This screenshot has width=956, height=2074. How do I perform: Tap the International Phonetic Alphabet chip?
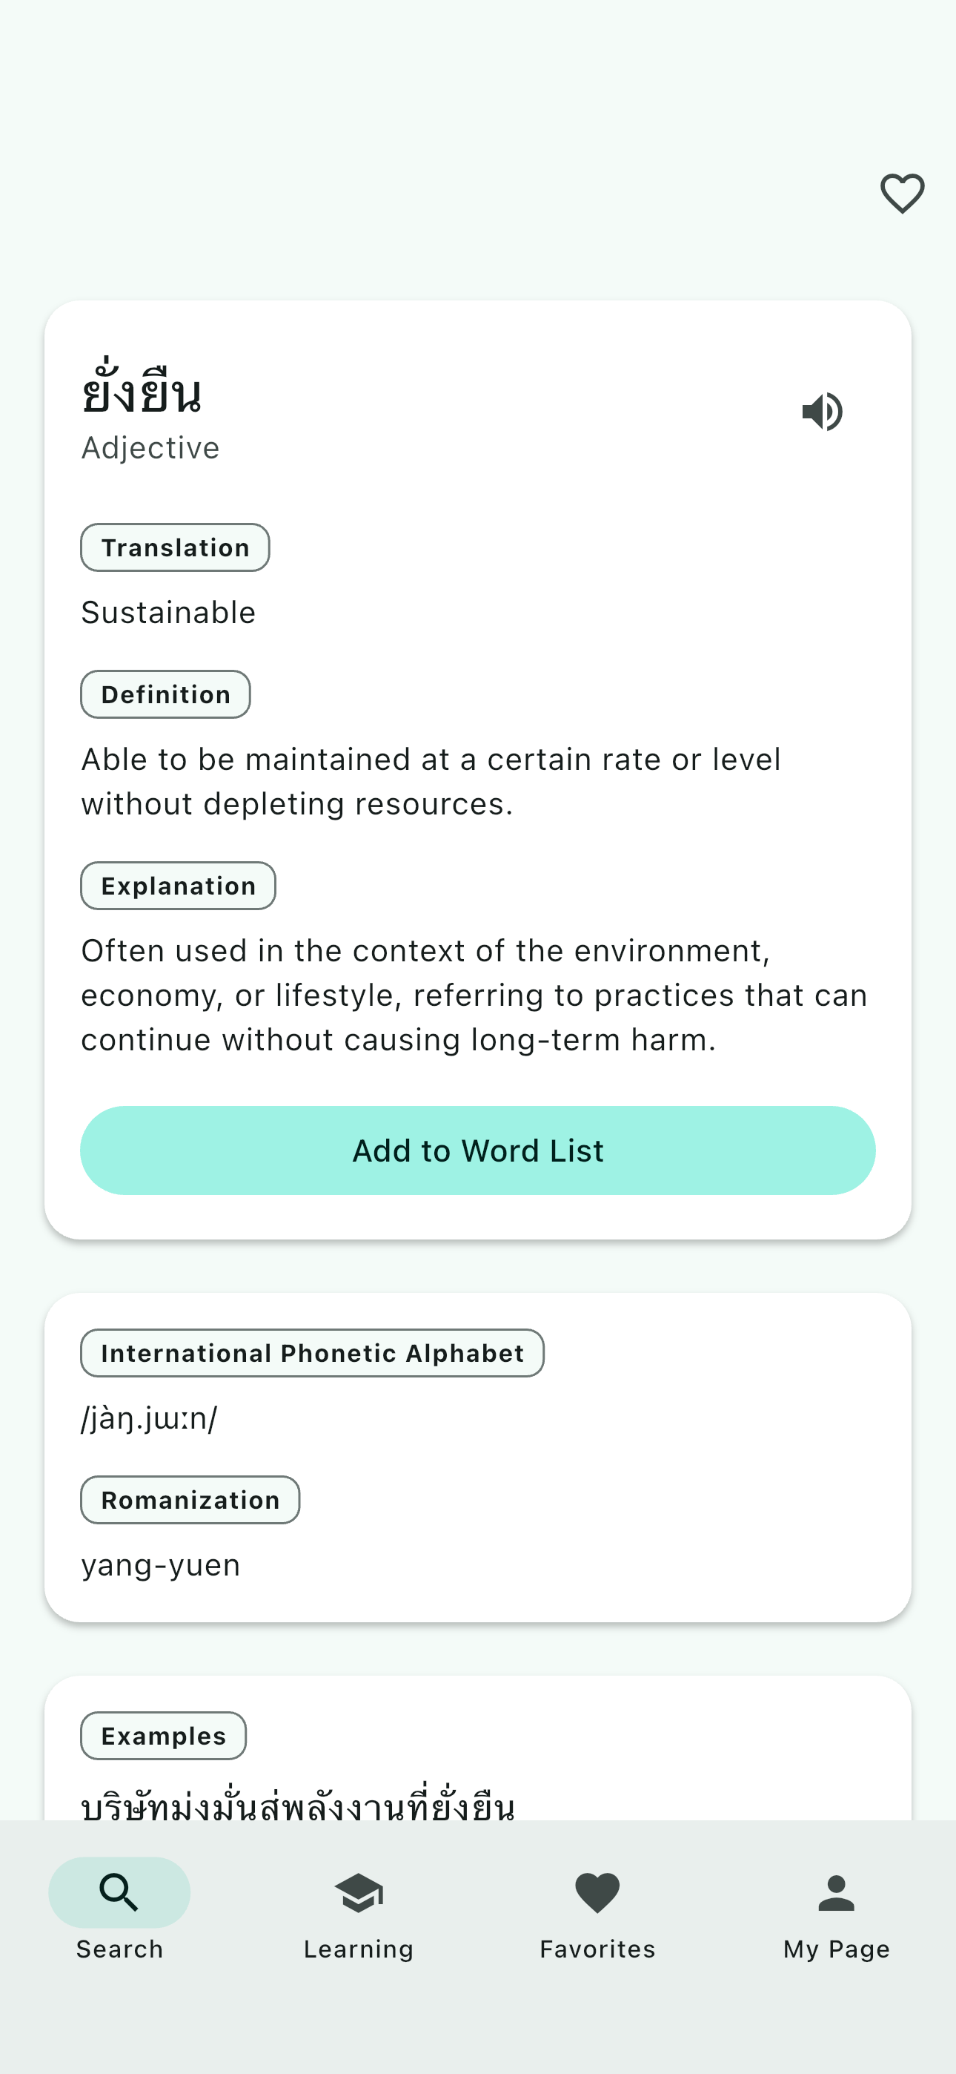click(x=312, y=1352)
